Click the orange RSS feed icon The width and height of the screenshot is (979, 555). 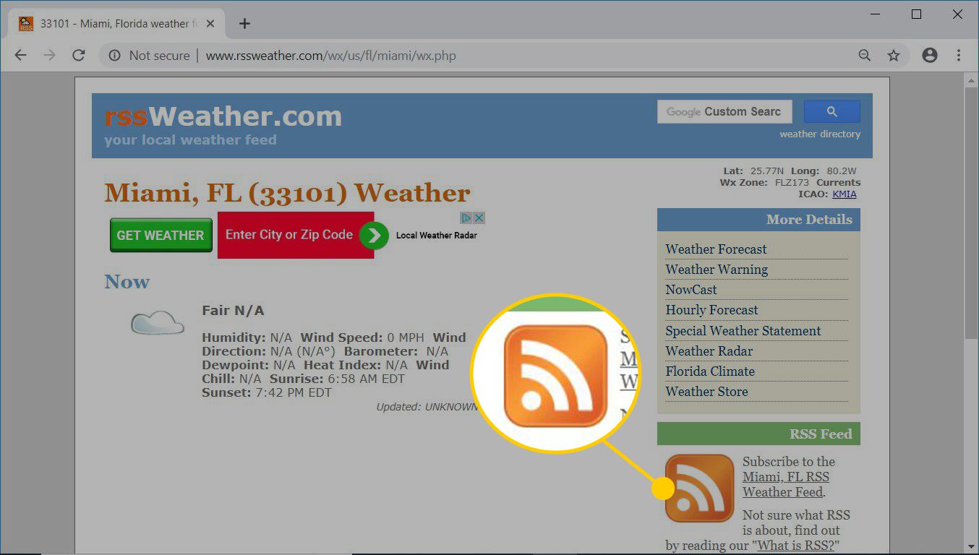[x=699, y=488]
